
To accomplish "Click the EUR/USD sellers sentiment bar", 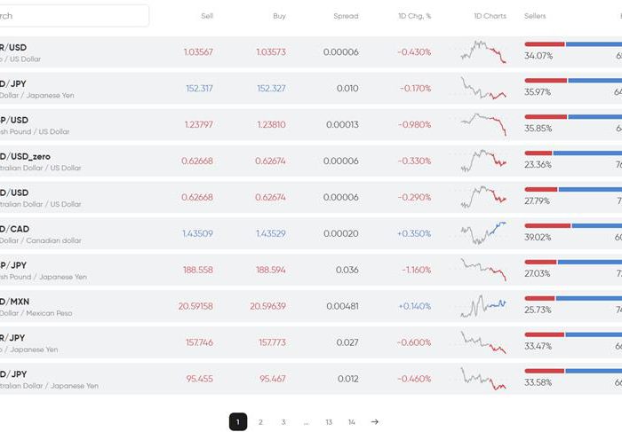I will coord(545,43).
